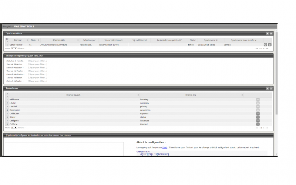Image resolution: width=296 pixels, height=185 pixels.
Task: Sort synchronisations by Chemin cible column
Action: coord(60,40)
